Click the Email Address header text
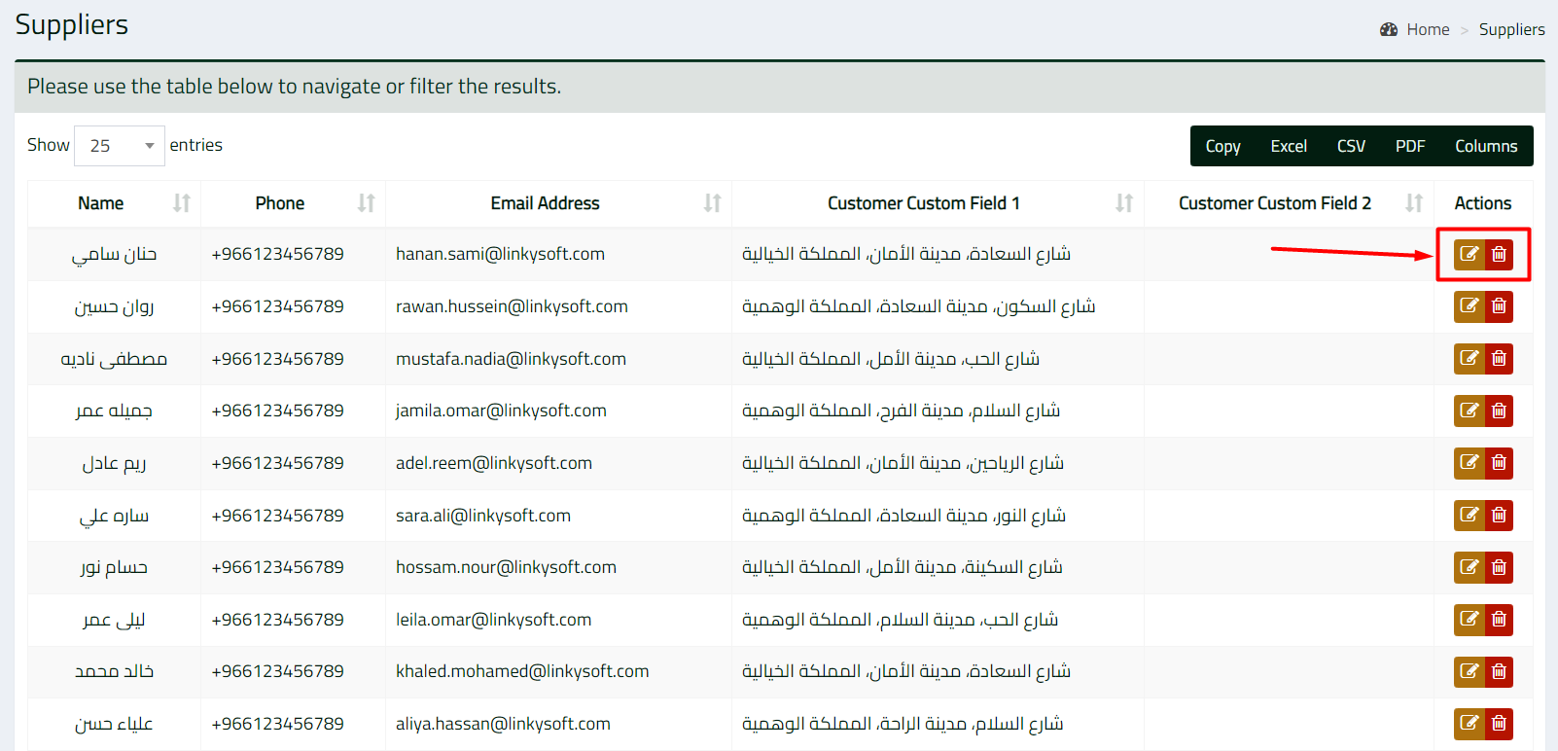The height and width of the screenshot is (751, 1558). coord(545,203)
